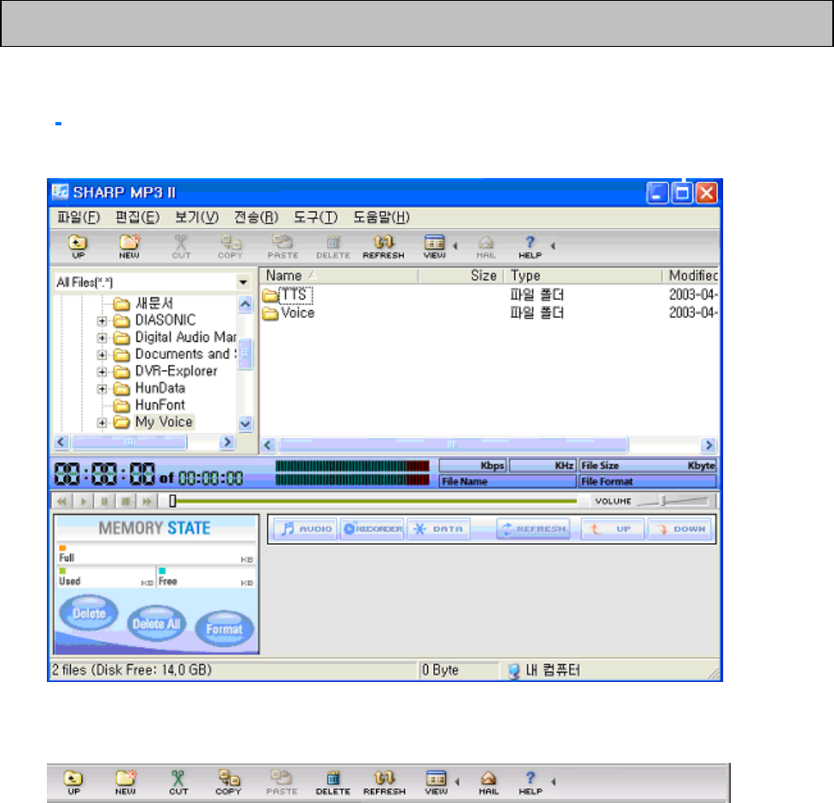
Task: Click MAIL icon in the bottom toolbar strip
Action: 489,783
